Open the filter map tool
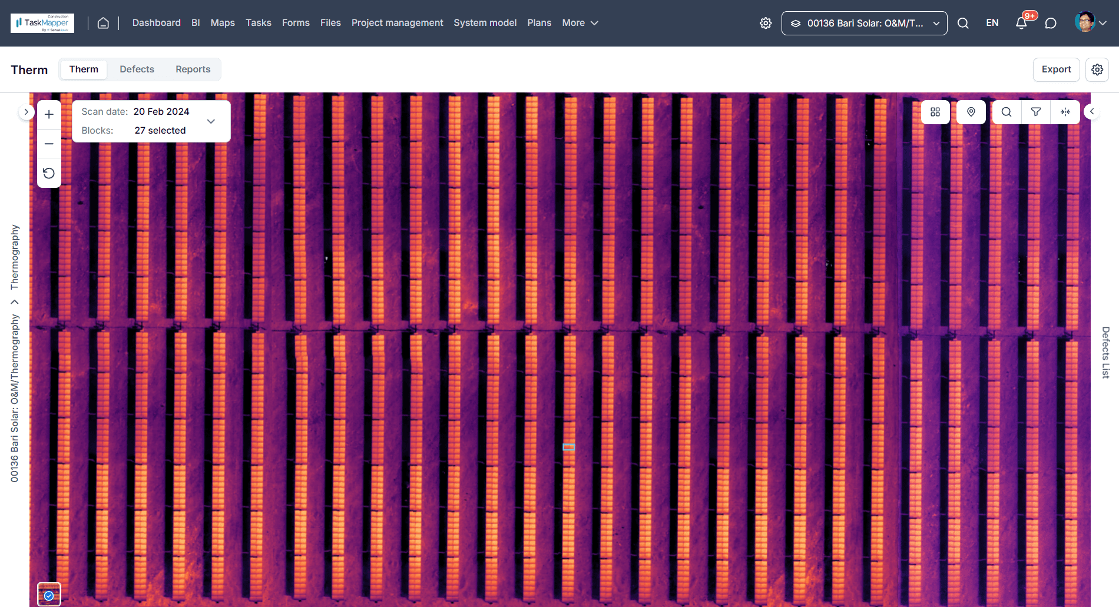Screen dimensions: 1119x607 [1036, 112]
